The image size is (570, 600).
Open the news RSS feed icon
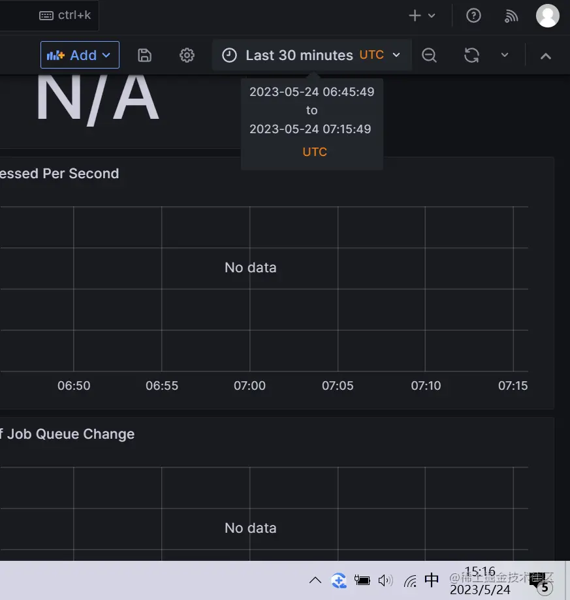511,16
